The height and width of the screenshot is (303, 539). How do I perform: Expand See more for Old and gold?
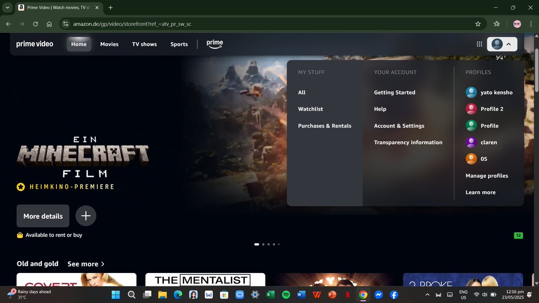click(x=86, y=264)
